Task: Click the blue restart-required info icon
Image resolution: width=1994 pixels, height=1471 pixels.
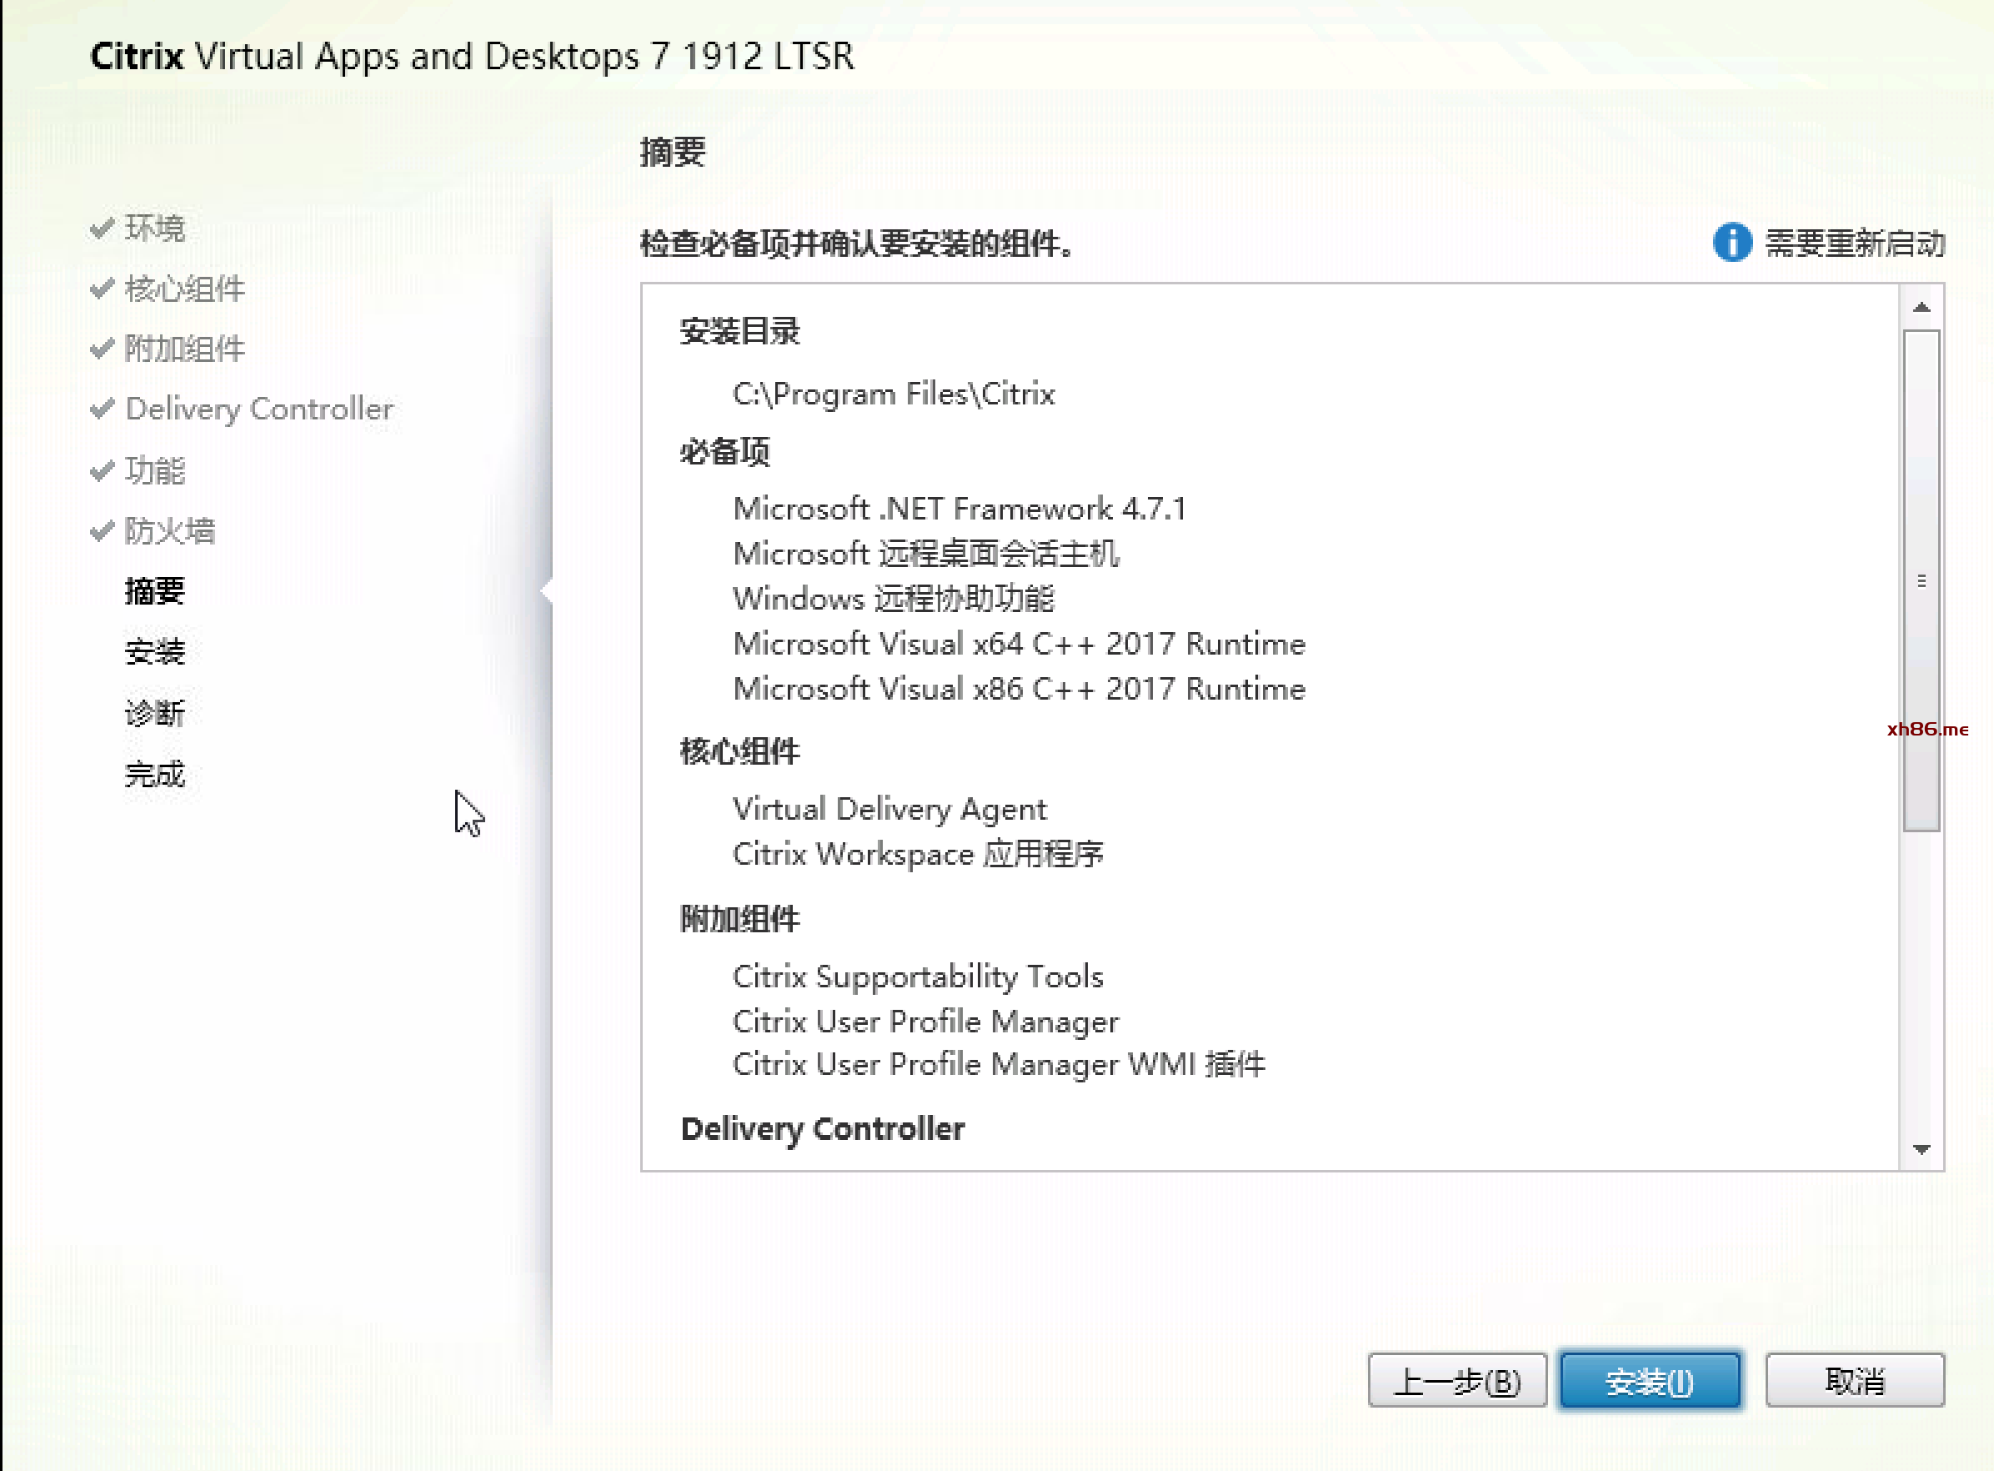Action: (x=1731, y=242)
